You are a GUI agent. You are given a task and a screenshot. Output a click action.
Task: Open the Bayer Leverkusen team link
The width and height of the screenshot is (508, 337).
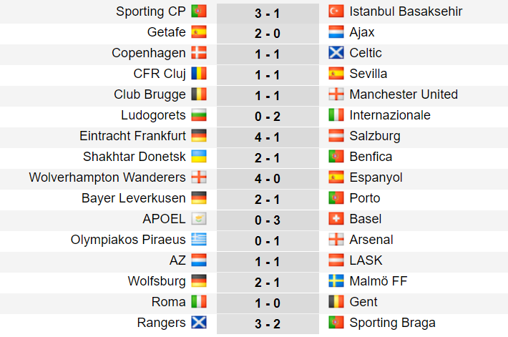tap(133, 198)
